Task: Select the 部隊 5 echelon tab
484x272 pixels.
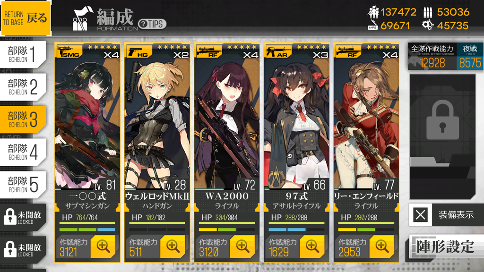Action: pos(23,185)
